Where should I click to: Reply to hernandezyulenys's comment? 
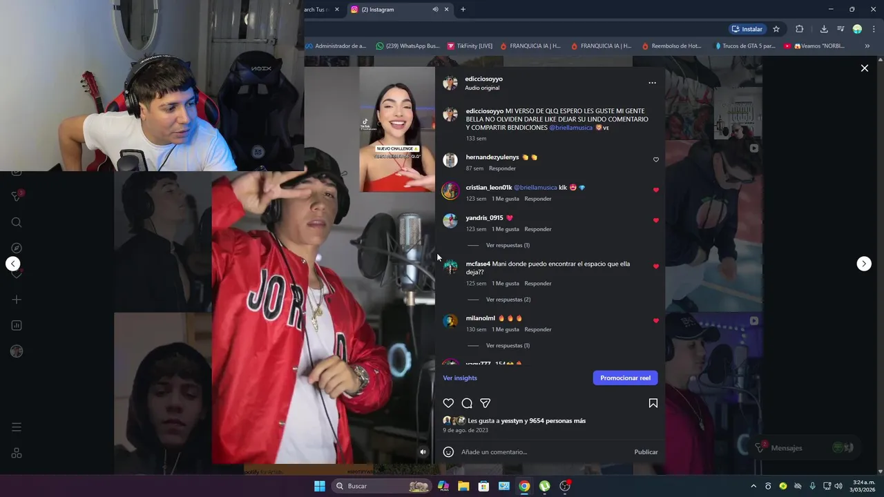502,168
